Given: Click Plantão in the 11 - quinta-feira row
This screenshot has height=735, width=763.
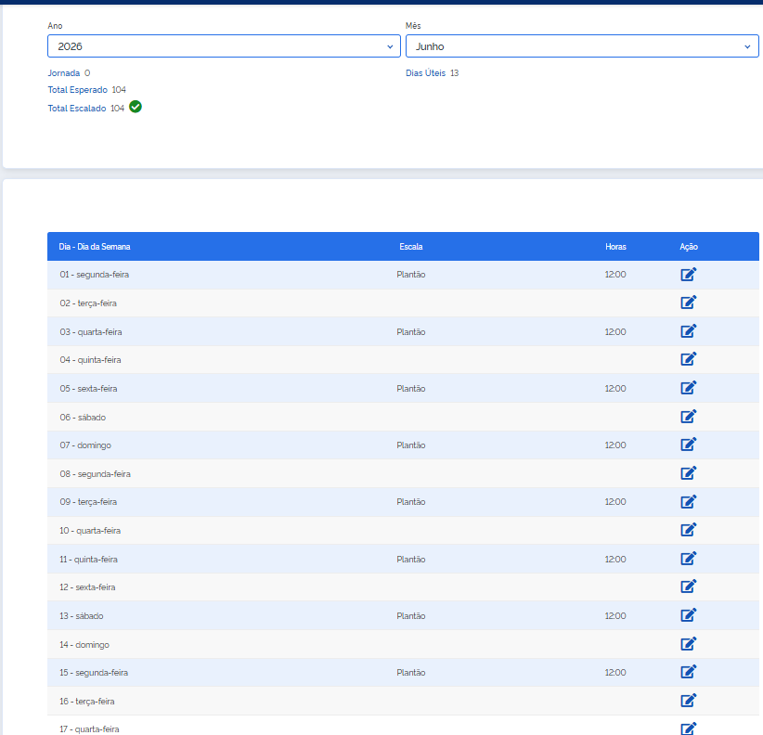Looking at the screenshot, I should pos(410,560).
